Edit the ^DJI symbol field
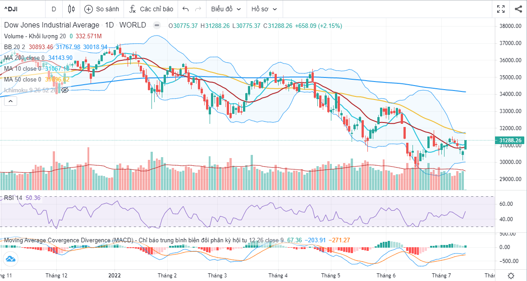 [x=22, y=9]
